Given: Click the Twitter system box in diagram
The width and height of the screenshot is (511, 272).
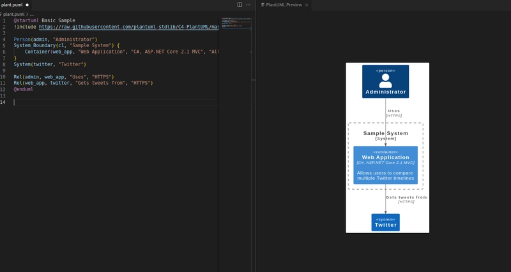Looking at the screenshot, I should click(385, 222).
